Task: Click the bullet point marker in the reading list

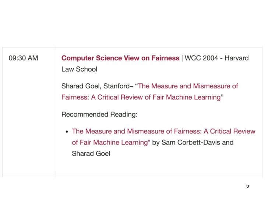Action: (x=67, y=132)
